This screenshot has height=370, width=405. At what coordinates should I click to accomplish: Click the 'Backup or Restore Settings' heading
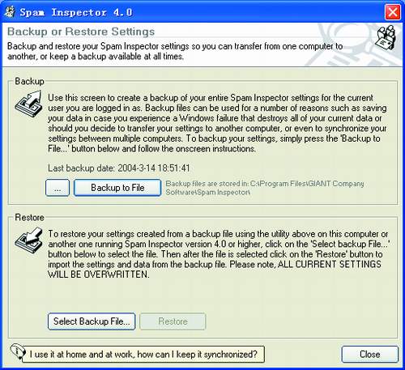[x=81, y=32]
